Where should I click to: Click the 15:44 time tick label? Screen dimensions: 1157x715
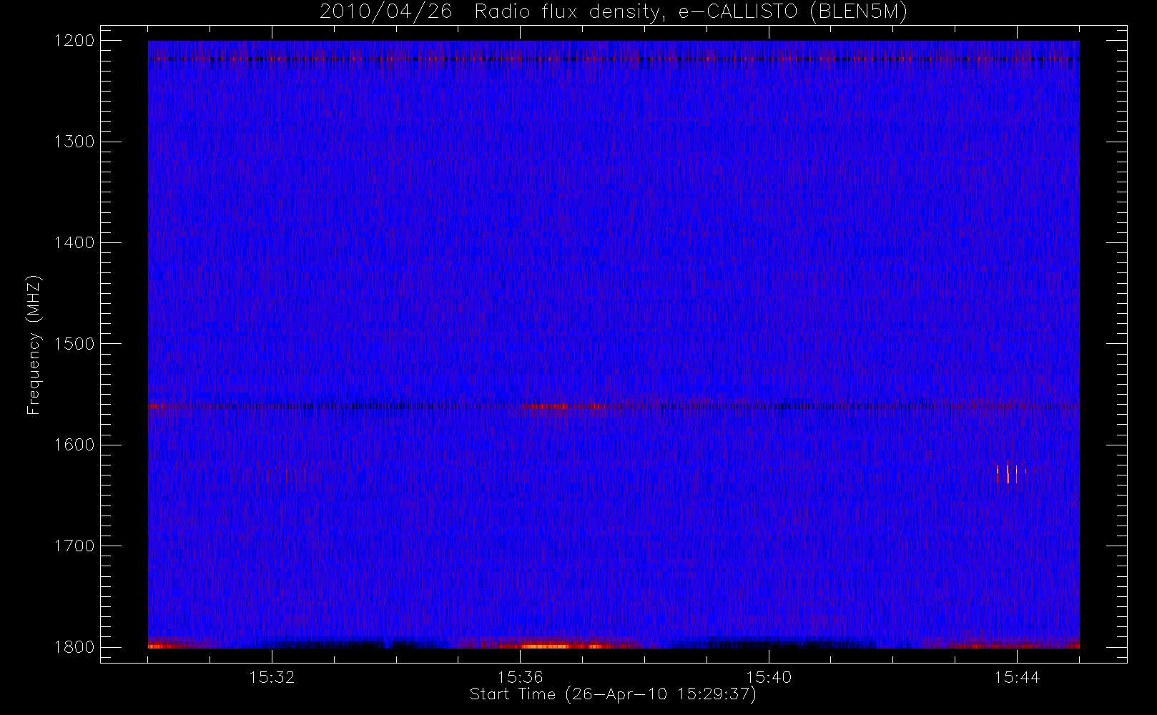coord(1017,676)
